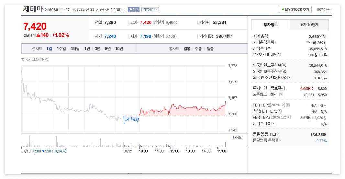Click the 04/18 7,280 ▼330 summary text
Viewport: 345px width, 179px height.
click(44, 151)
